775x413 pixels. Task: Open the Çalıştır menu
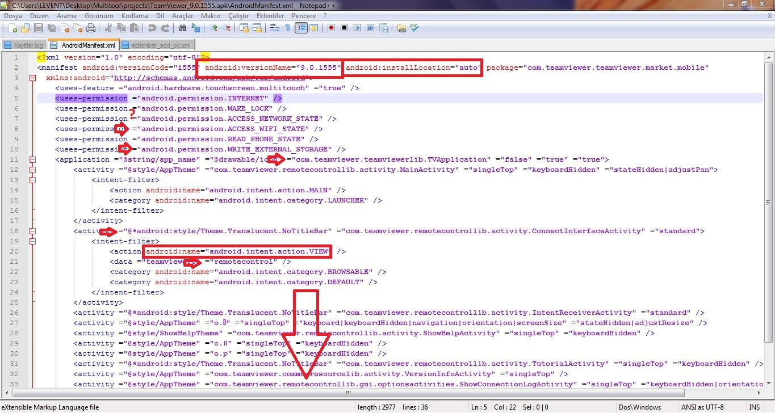pyautogui.click(x=239, y=16)
